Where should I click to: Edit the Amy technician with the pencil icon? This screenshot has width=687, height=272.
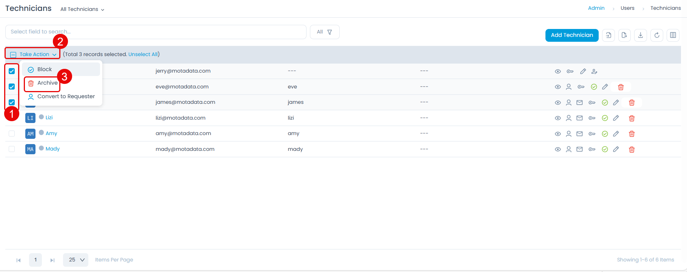coord(616,134)
